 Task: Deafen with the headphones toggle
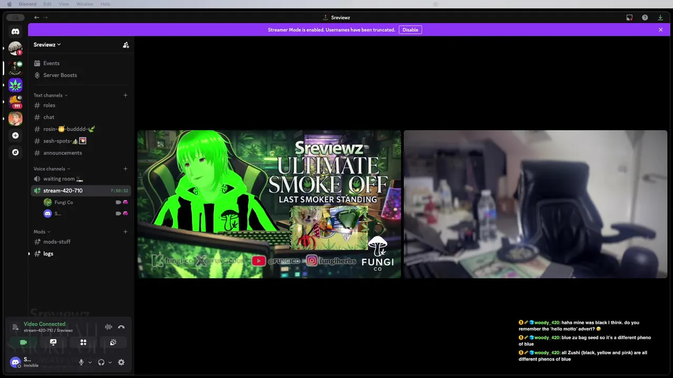[101, 362]
